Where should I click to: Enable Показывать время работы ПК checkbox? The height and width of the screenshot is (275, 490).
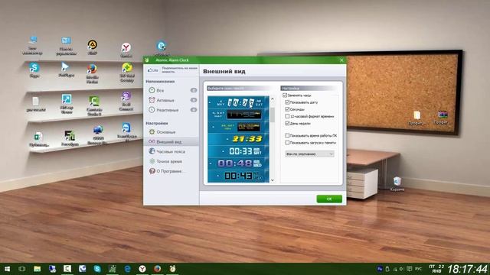tap(287, 135)
